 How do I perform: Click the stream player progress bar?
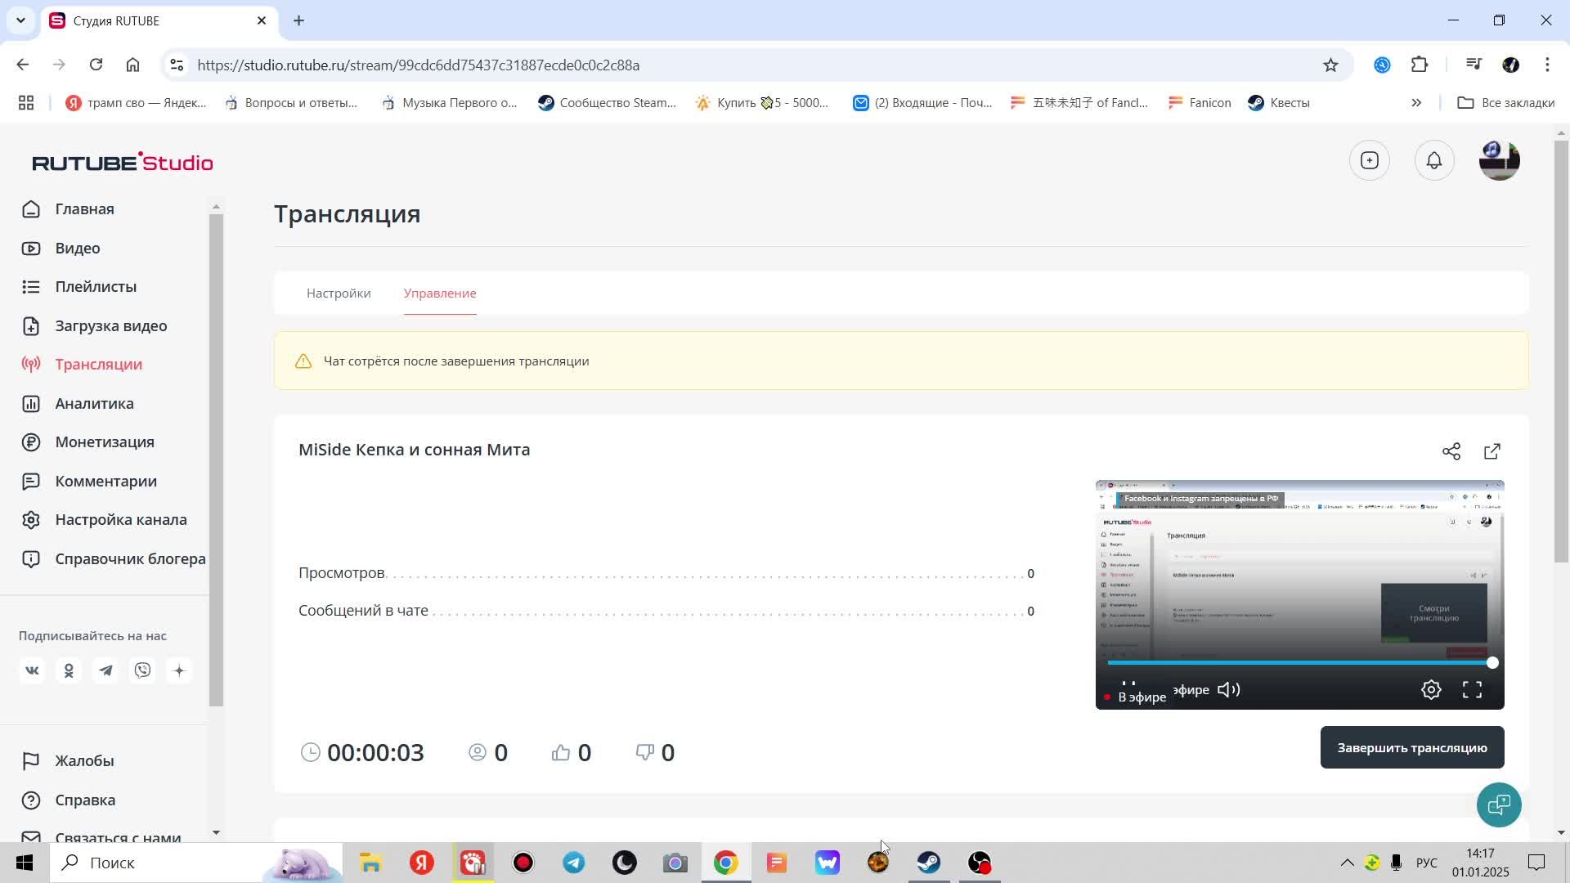coord(1300,663)
